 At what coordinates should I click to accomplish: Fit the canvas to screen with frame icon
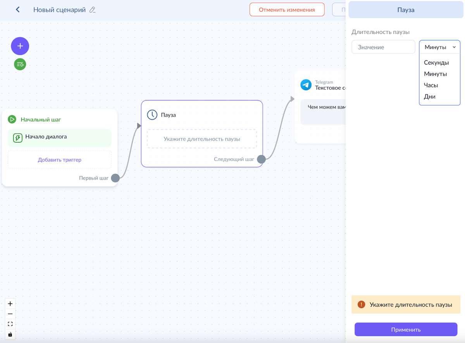click(x=10, y=324)
